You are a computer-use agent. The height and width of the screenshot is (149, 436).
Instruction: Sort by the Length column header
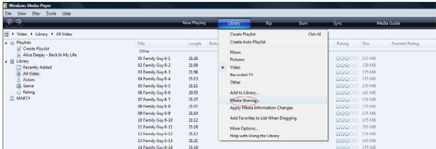tap(197, 44)
